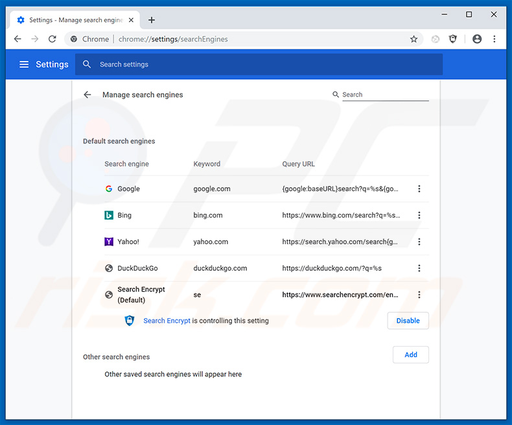Click the Google logo icon in the list

pos(109,189)
